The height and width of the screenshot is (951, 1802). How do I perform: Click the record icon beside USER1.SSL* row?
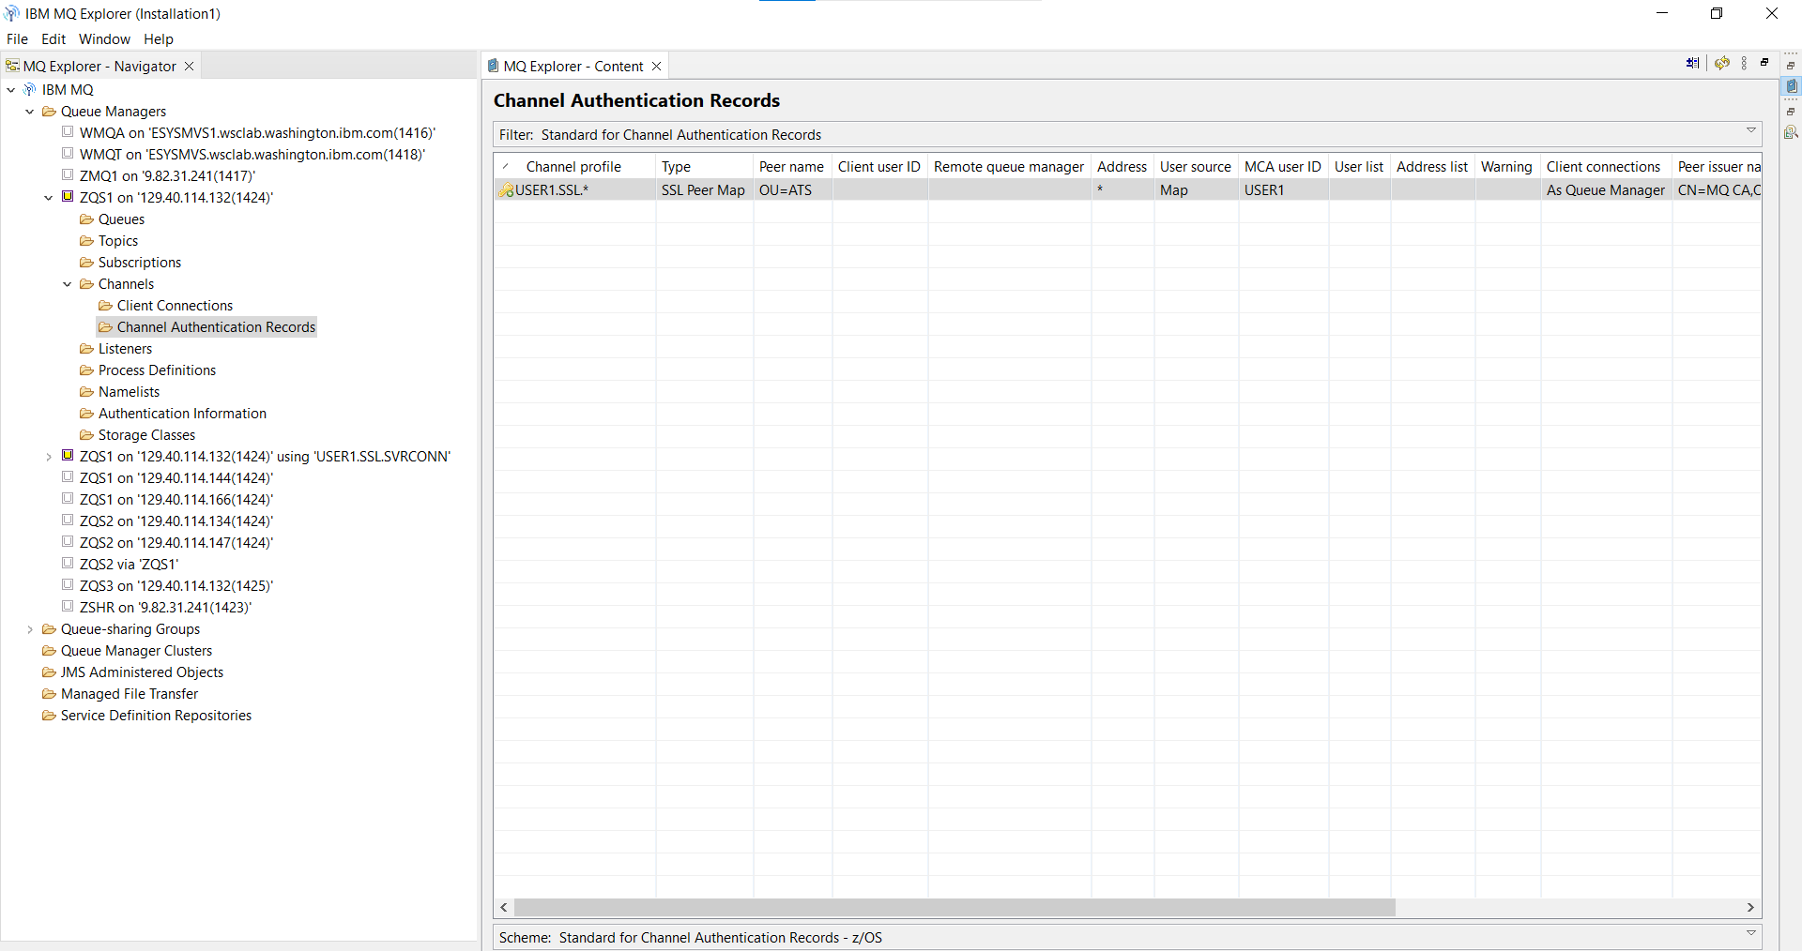[506, 190]
